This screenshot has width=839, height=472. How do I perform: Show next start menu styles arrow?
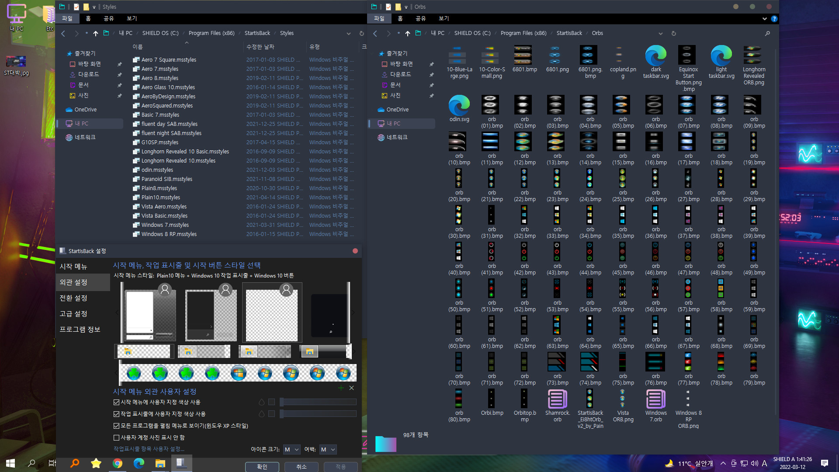point(353,312)
